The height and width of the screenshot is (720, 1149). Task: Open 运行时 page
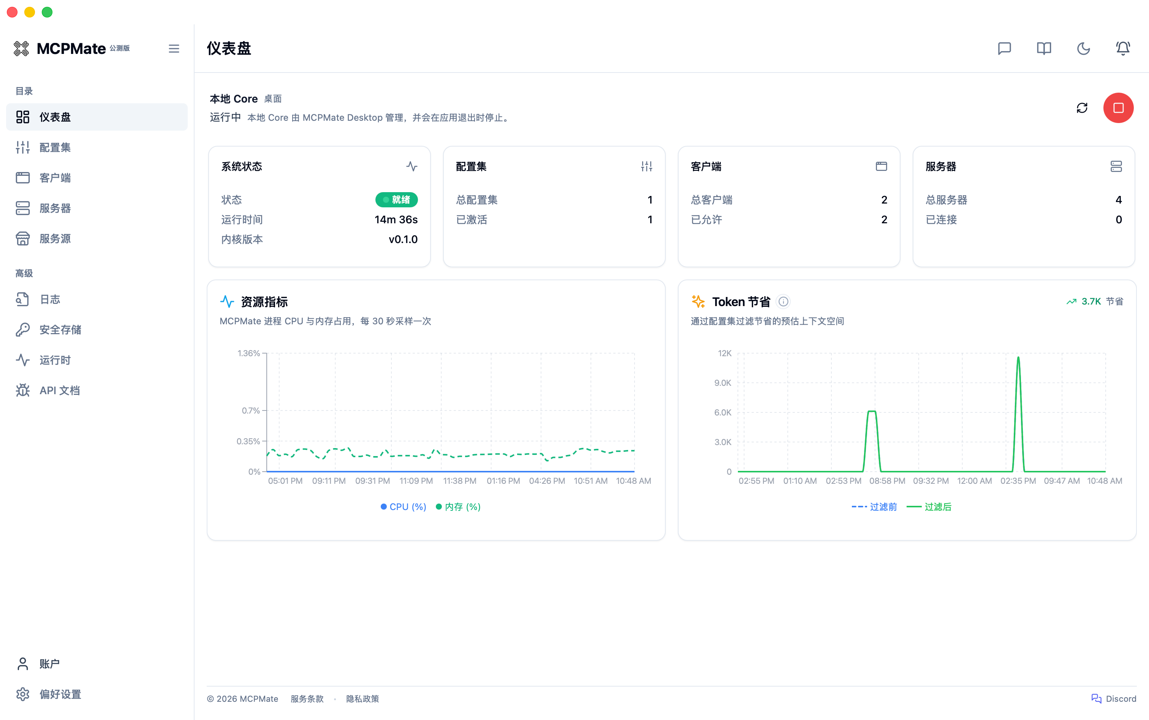click(x=97, y=360)
